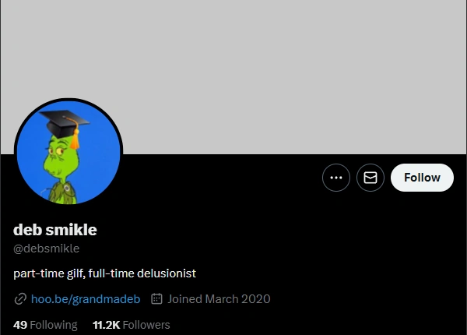Click the 49 following count number
Viewport: 467px width, 335px height.
coord(20,325)
